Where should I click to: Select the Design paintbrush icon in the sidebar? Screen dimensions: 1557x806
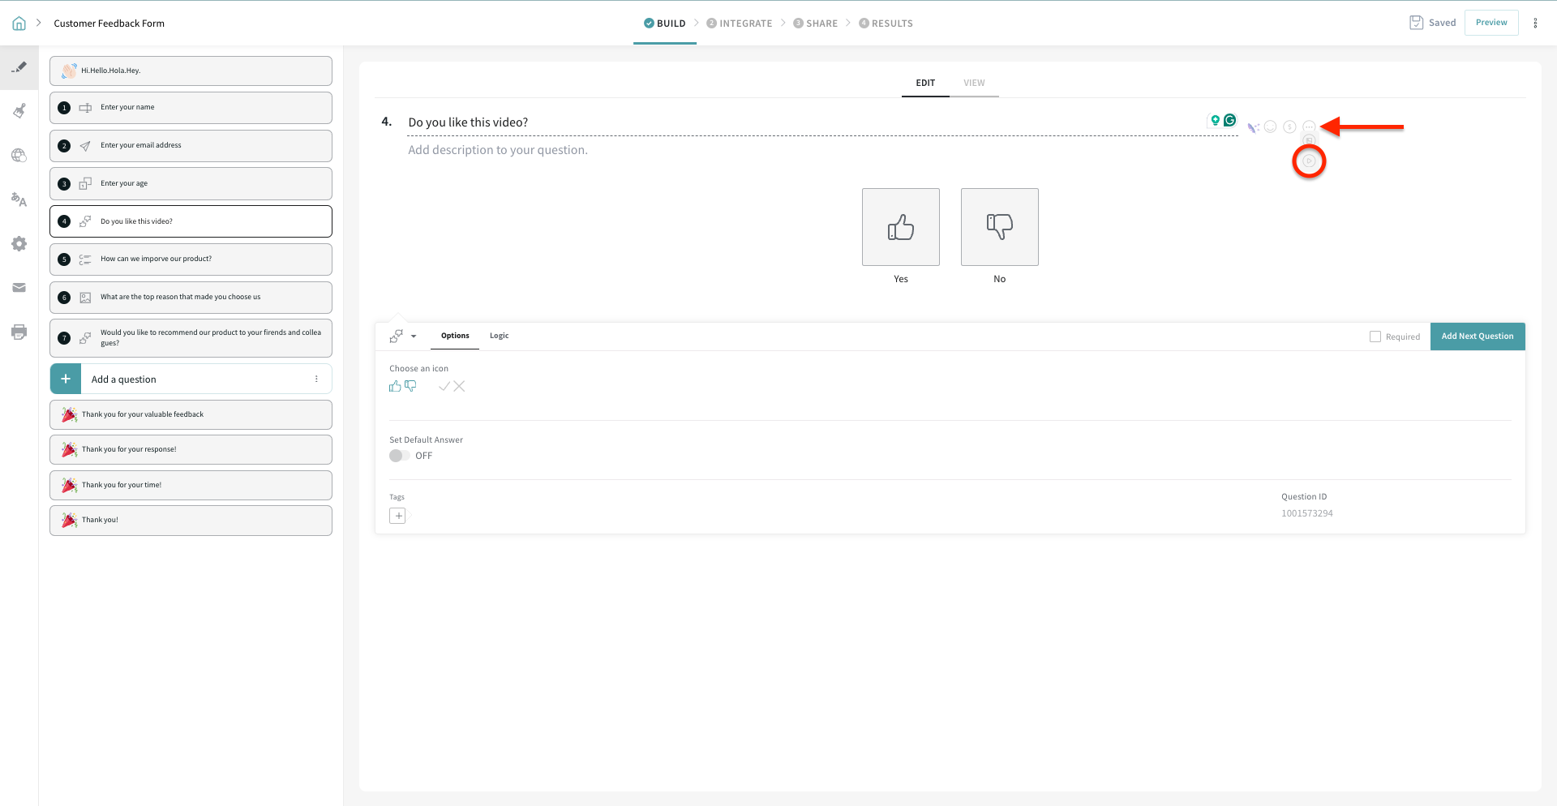click(19, 110)
